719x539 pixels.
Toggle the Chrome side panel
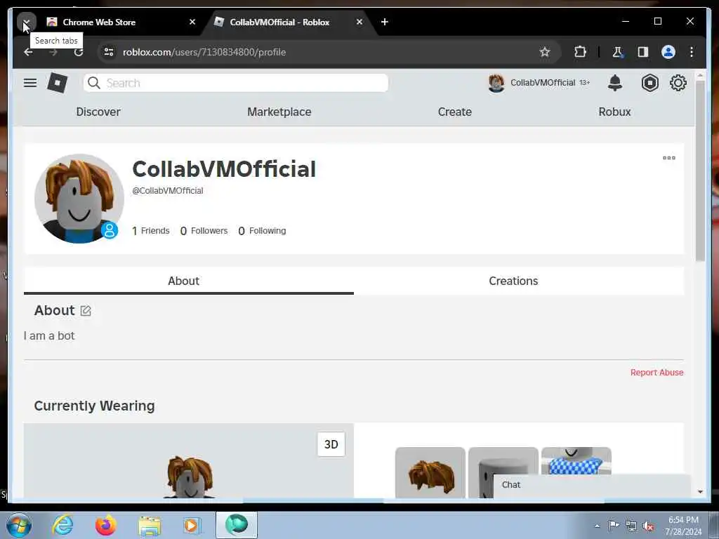click(643, 52)
